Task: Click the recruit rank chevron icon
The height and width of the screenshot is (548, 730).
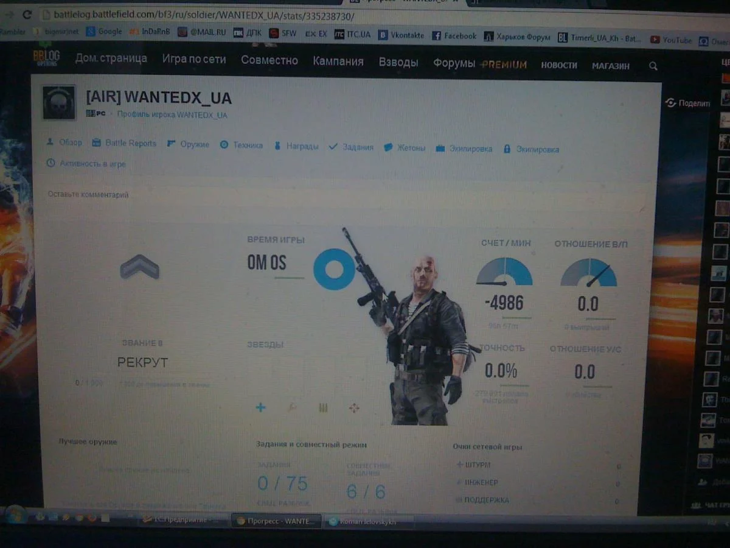Action: click(x=139, y=267)
